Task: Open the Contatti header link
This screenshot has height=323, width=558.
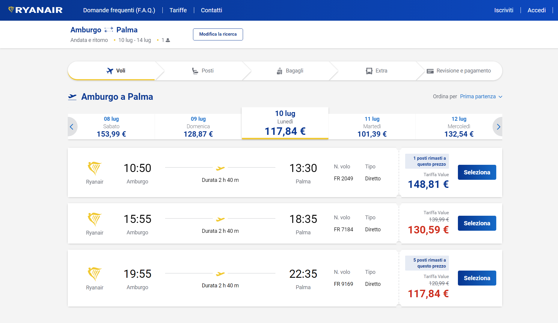Action: coord(211,10)
